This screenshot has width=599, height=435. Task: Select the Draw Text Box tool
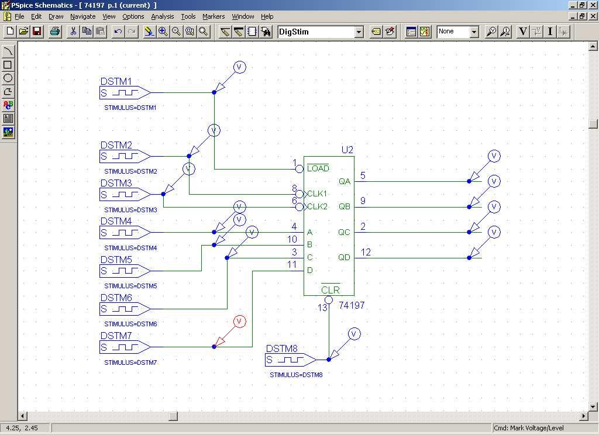pos(8,118)
